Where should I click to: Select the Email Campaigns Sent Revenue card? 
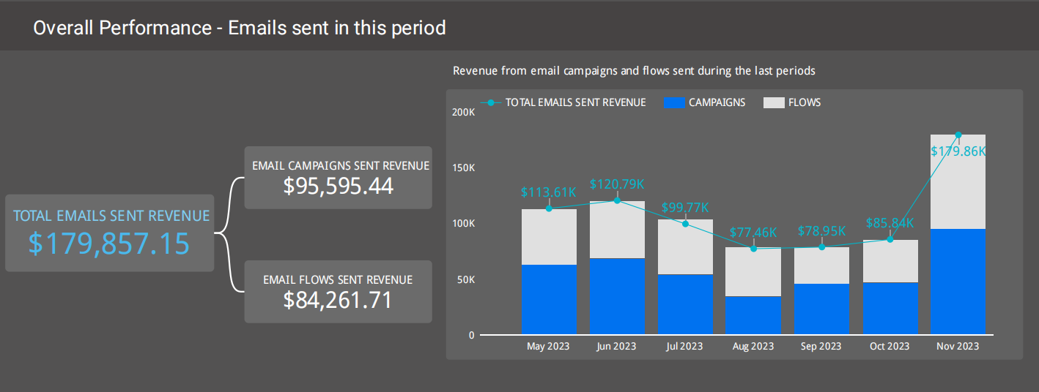pyautogui.click(x=338, y=178)
